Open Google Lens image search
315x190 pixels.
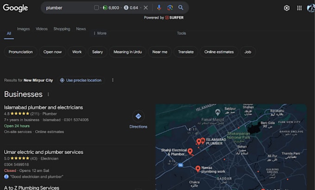[170, 7]
